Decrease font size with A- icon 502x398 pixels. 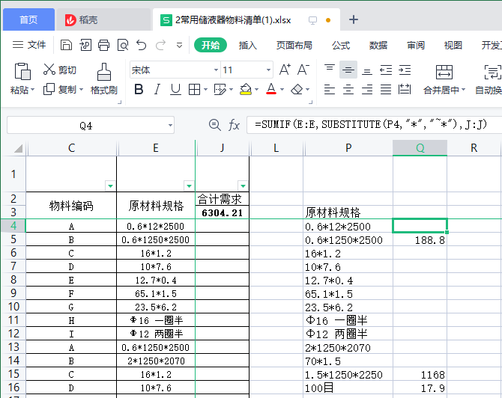[x=303, y=70]
